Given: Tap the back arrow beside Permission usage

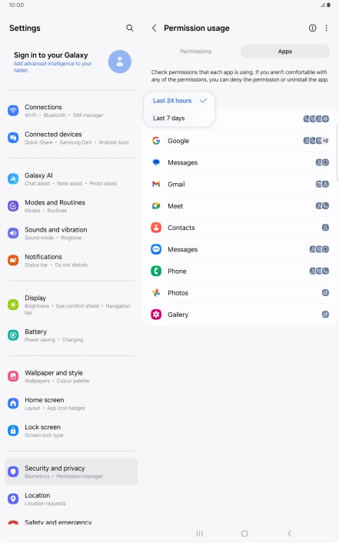Looking at the screenshot, I should [x=155, y=28].
